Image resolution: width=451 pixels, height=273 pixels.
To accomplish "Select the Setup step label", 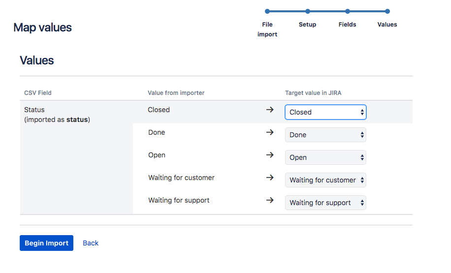I will (308, 25).
